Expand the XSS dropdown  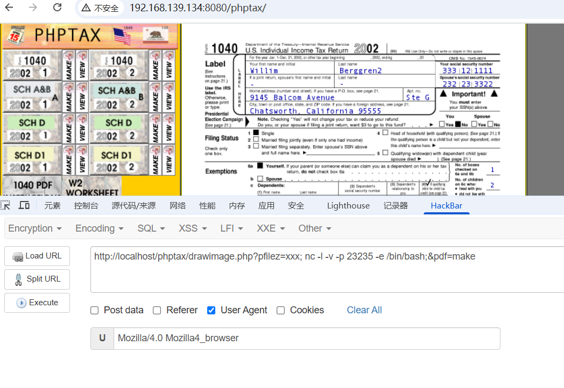point(193,228)
